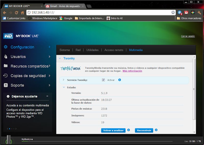The width and height of the screenshot is (204, 145).
Task: Open a new browser tab
Action: pyautogui.click(x=89, y=6)
